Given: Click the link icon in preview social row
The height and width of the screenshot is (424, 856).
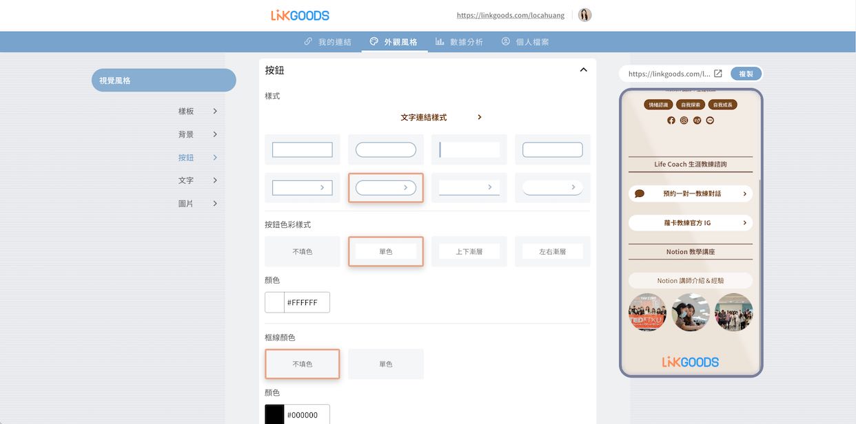Looking at the screenshot, I should click(697, 120).
